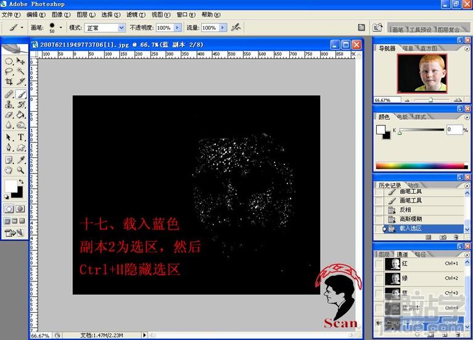Toggle visibility of 蓝 副本 channel
This screenshot has height=340, width=473.
(379, 308)
